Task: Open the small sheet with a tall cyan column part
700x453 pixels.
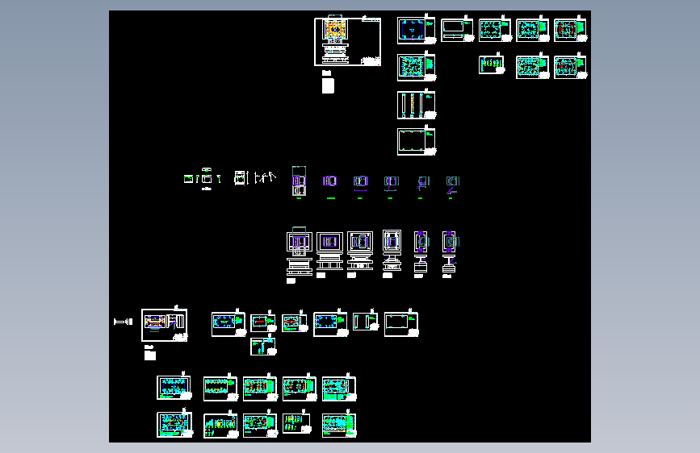Action: (263, 347)
